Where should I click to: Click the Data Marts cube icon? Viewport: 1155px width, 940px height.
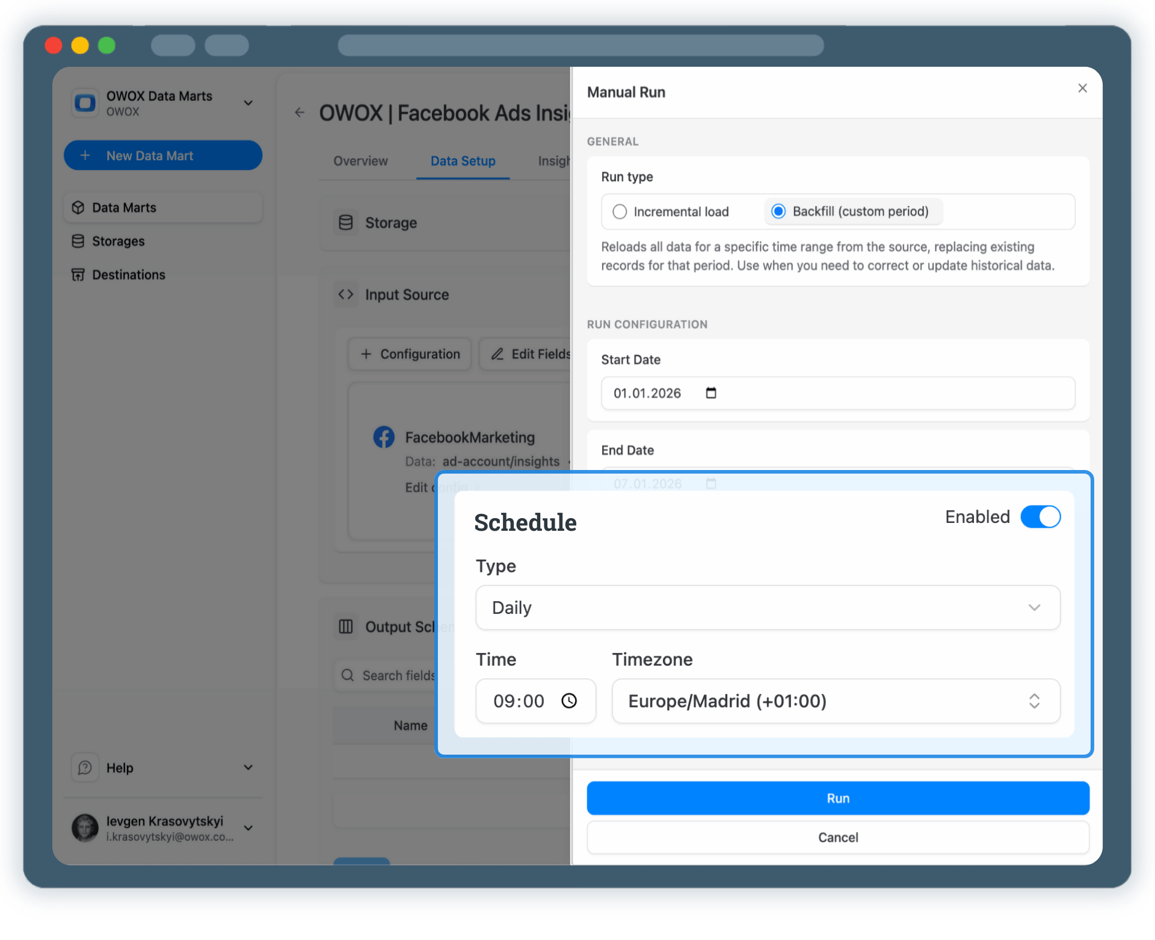coord(79,207)
